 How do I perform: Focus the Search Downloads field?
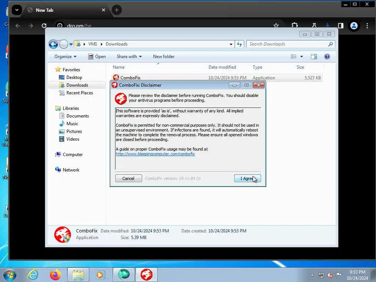(288, 44)
